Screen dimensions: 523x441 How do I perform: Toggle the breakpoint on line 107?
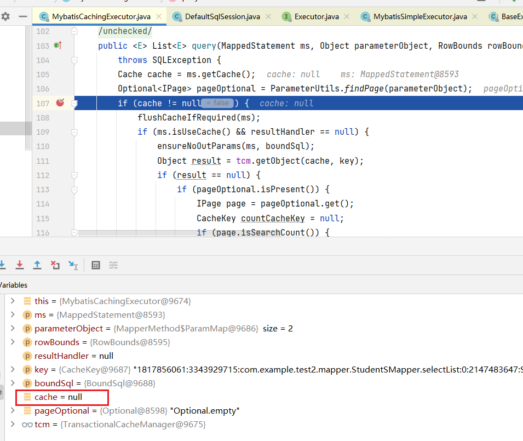(x=60, y=102)
